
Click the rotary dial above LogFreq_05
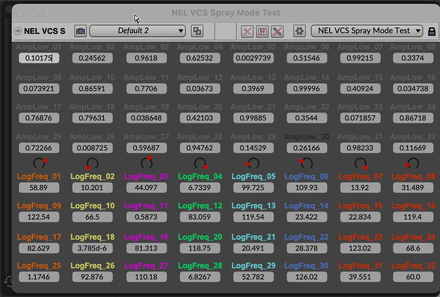[253, 163]
